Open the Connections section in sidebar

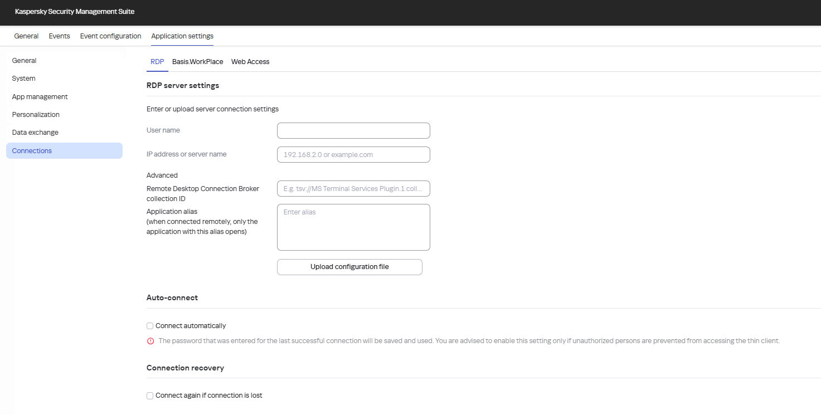point(32,150)
